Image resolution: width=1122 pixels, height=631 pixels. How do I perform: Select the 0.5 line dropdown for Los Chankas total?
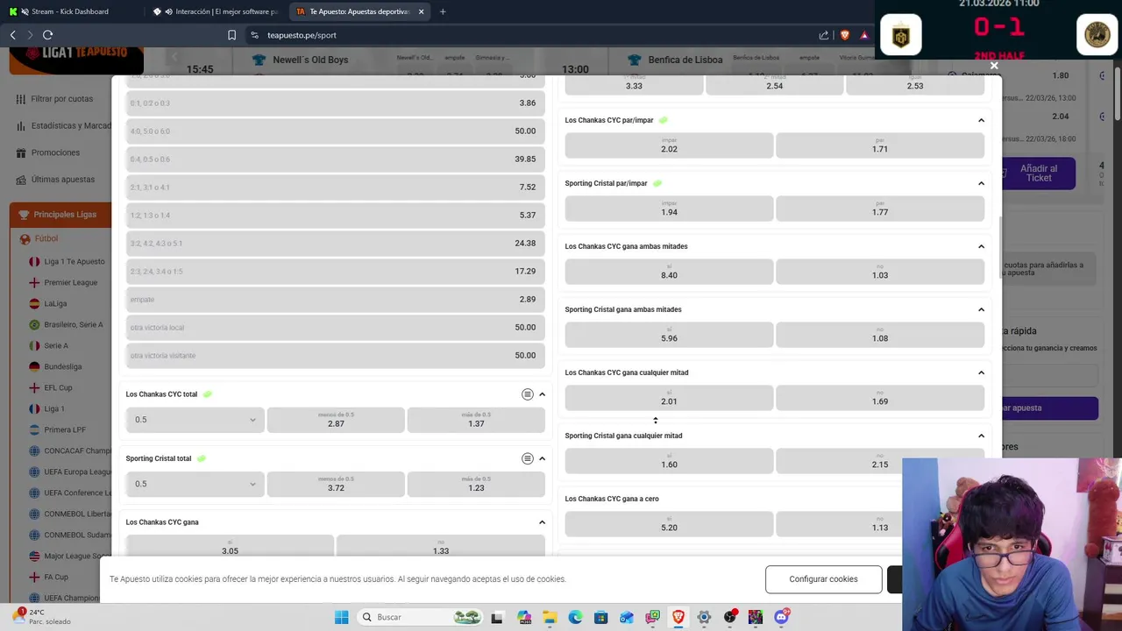tap(195, 420)
